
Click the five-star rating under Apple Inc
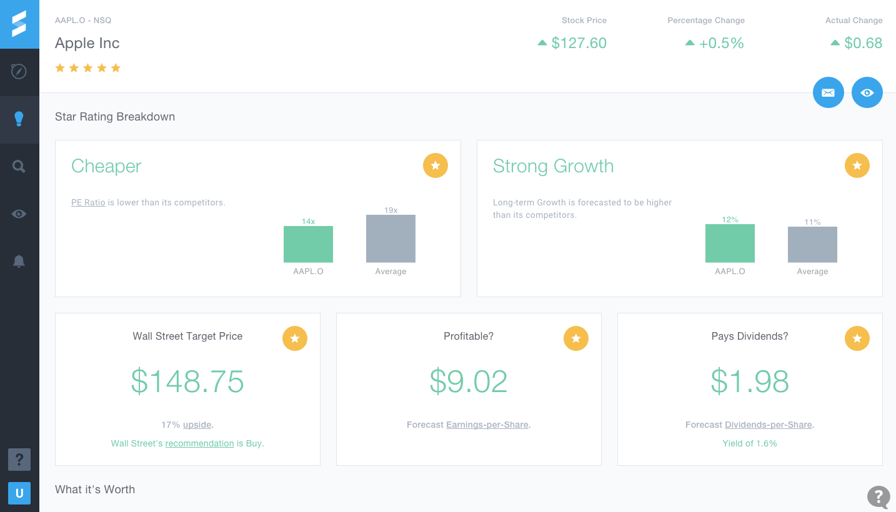tap(88, 68)
